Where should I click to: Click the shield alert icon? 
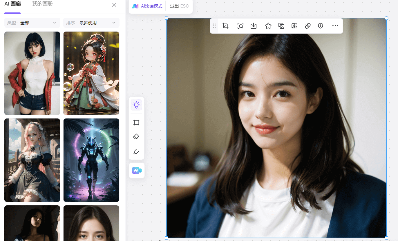point(321,26)
